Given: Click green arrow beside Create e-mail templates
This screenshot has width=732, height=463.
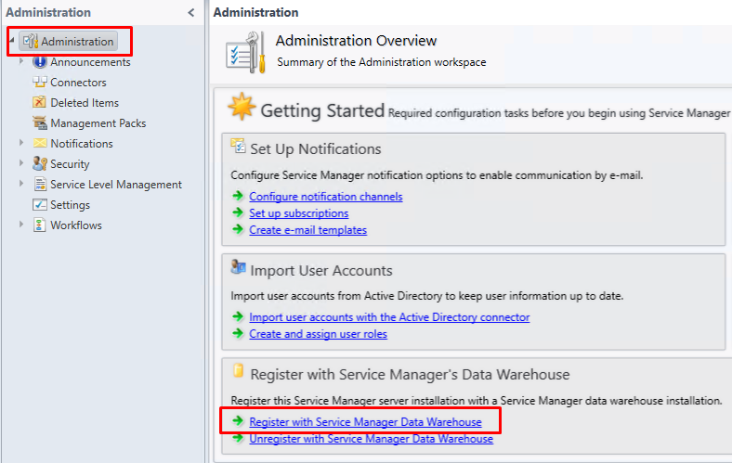Looking at the screenshot, I should (x=238, y=229).
